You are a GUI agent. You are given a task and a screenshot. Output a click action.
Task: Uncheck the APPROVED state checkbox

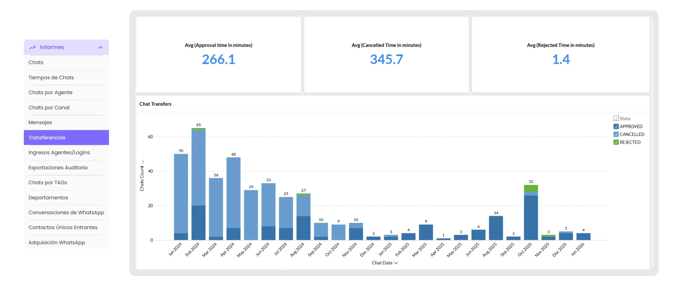616,127
